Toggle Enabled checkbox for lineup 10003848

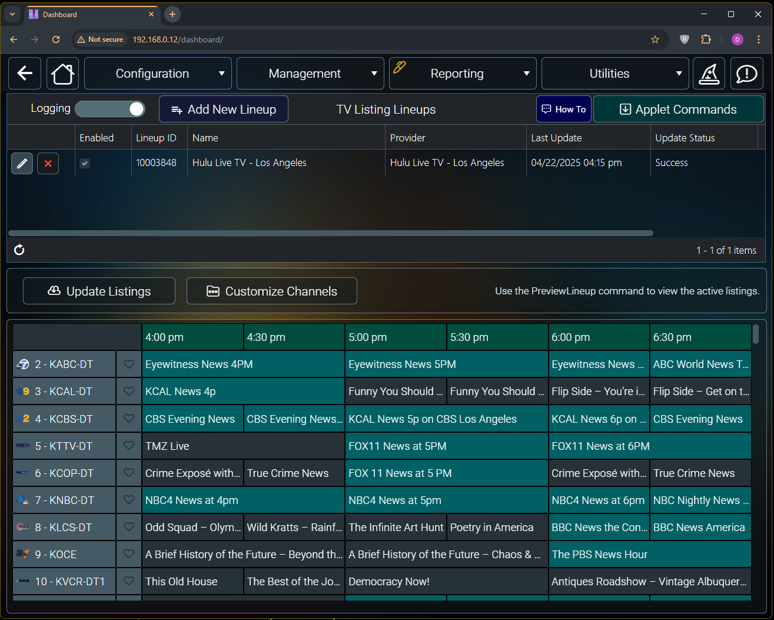(x=85, y=163)
